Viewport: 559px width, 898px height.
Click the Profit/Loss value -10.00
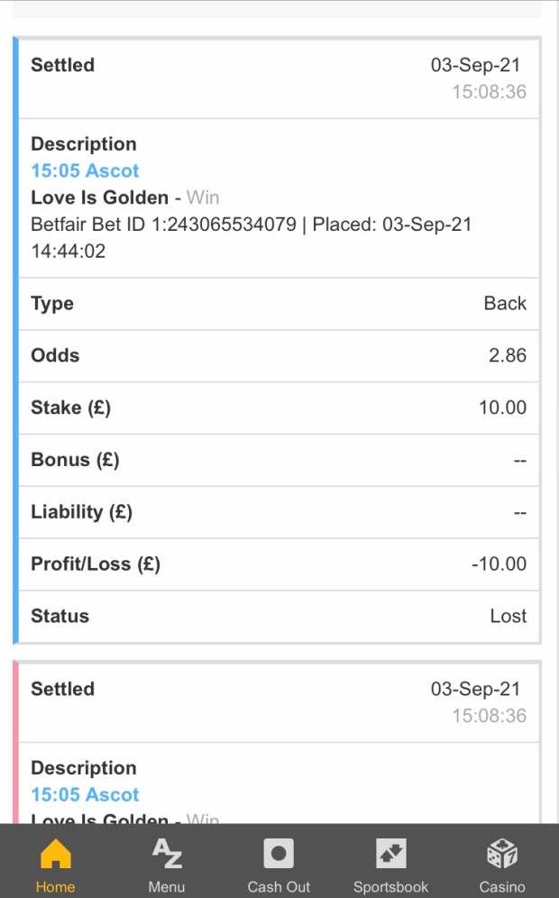click(499, 564)
